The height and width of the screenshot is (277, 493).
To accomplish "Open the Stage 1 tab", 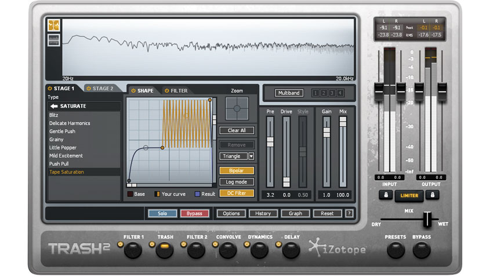I will (x=64, y=89).
